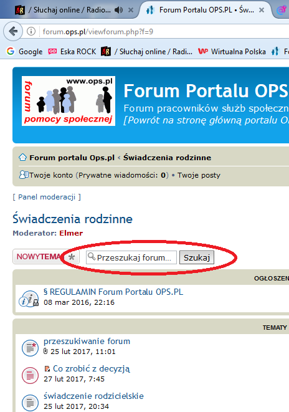Focus the Przeszukaj forum search field

coord(131,257)
